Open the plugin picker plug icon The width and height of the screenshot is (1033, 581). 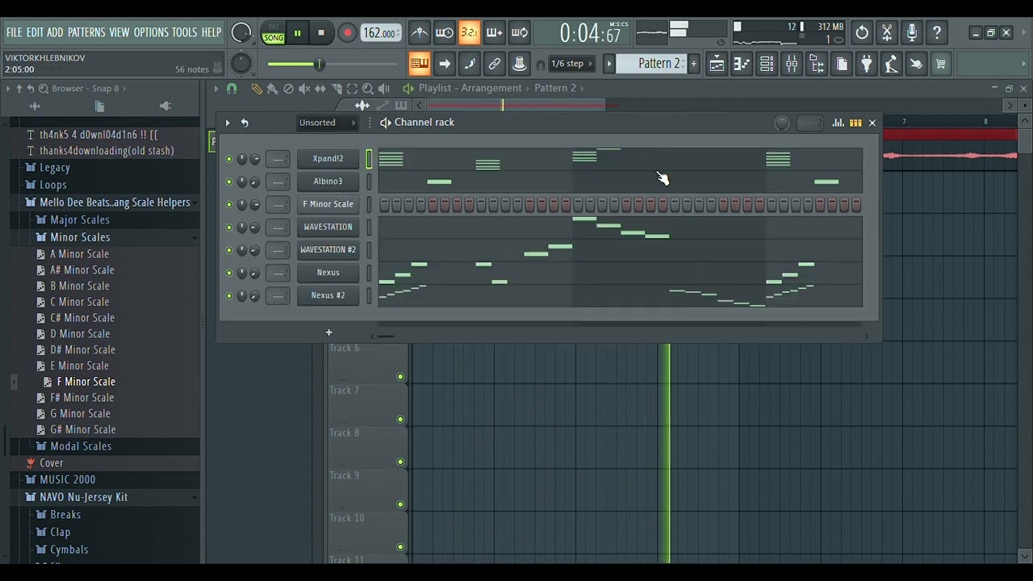tap(867, 64)
